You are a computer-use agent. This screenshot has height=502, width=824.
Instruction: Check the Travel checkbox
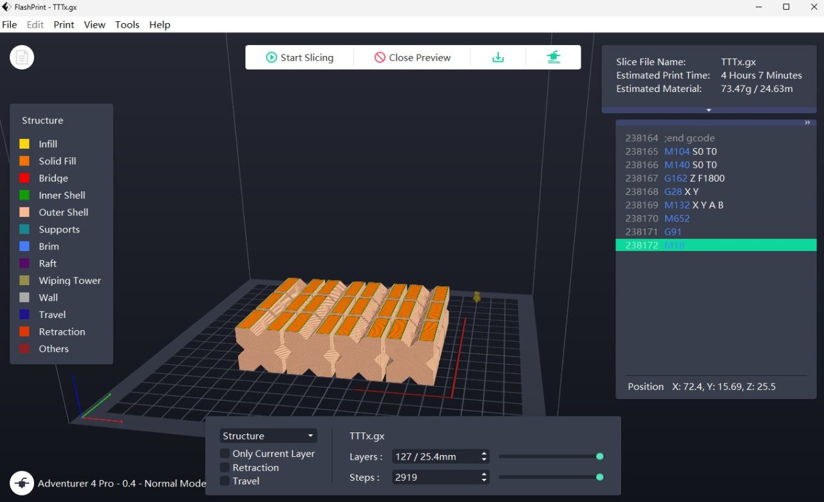point(225,481)
